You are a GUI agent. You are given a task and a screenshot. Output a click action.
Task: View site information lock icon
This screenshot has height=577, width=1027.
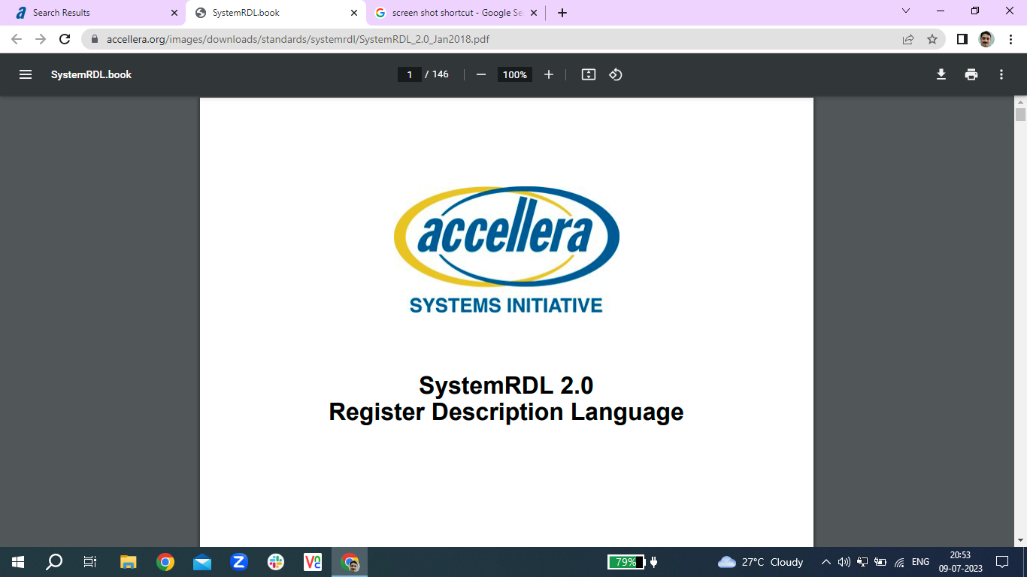(95, 39)
